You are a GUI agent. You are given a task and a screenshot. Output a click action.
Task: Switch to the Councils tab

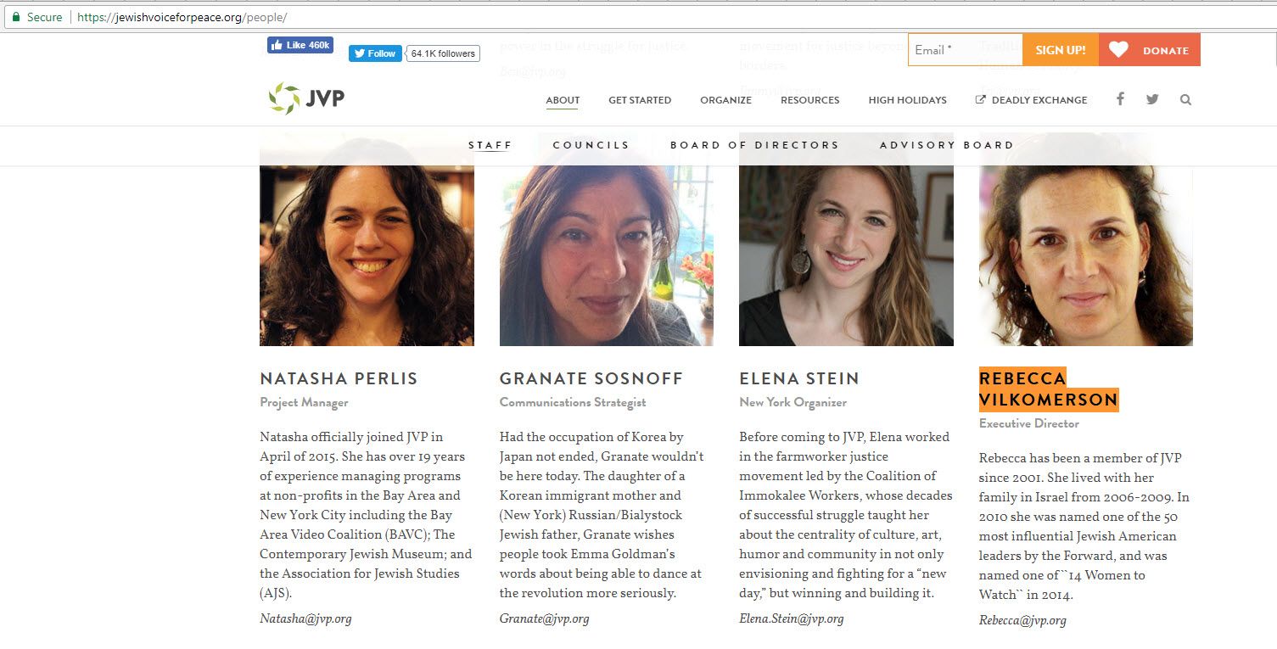coord(591,145)
